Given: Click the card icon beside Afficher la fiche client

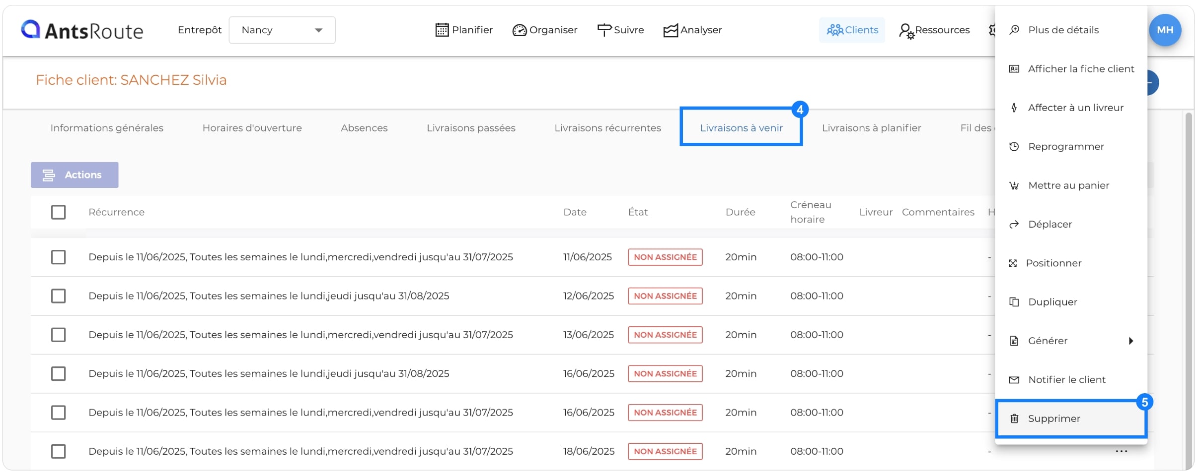Looking at the screenshot, I should 1014,69.
